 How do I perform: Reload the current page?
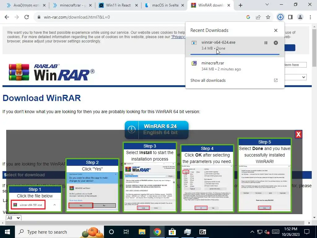pyautogui.click(x=27, y=17)
